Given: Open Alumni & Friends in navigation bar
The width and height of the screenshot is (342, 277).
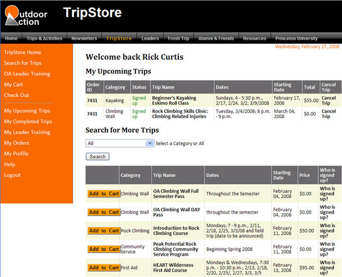Looking at the screenshot, I should 216,39.
